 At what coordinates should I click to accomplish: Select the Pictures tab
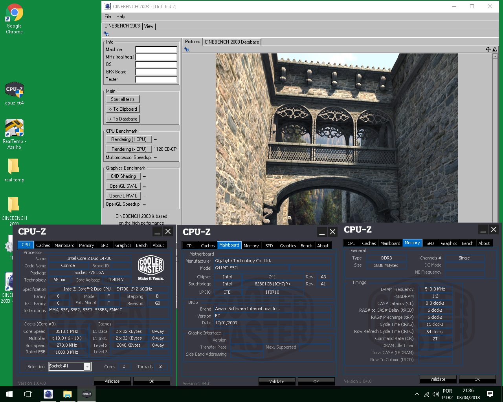(193, 42)
